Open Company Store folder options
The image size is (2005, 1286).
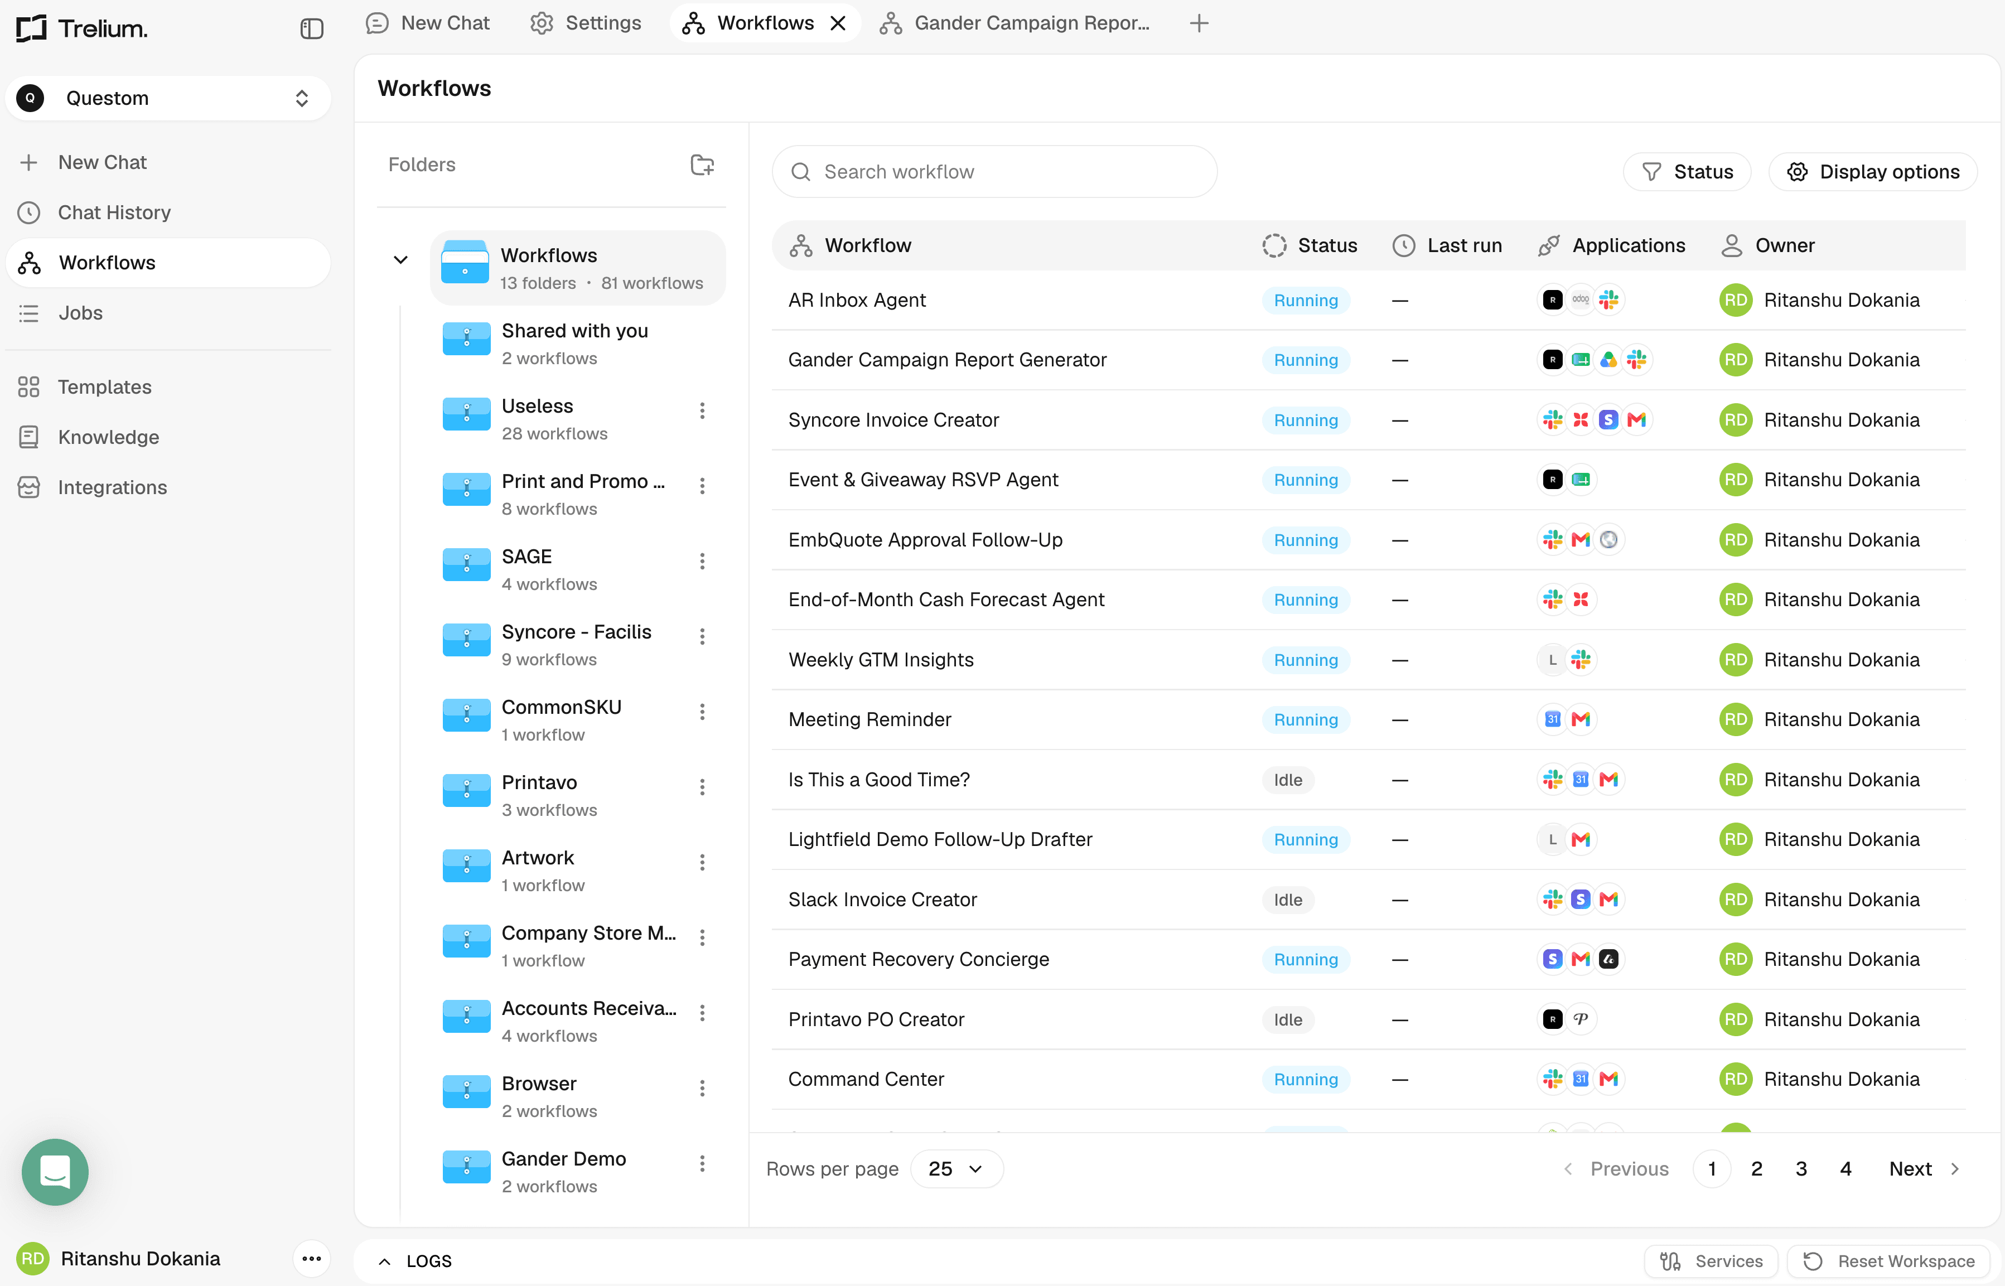point(702,937)
